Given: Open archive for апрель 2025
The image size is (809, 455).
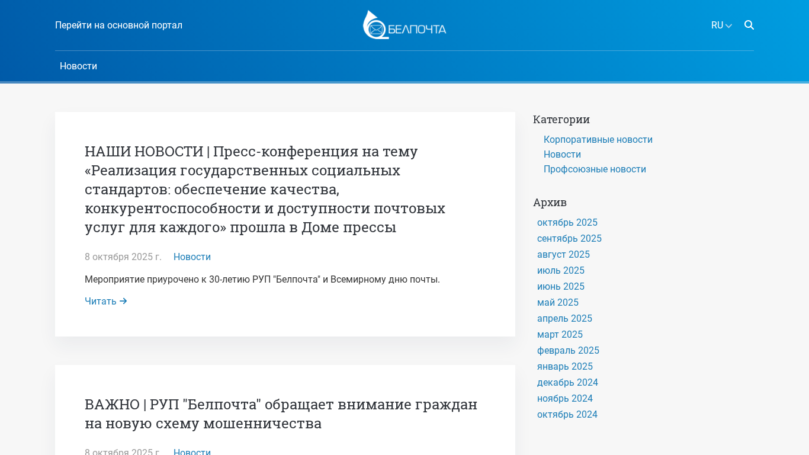Looking at the screenshot, I should [564, 318].
